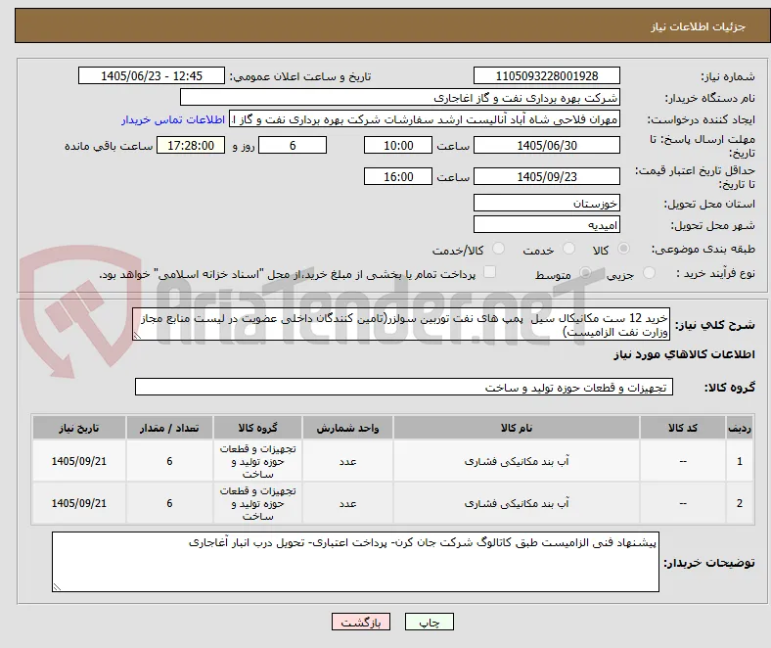Click the اطلاعات کالاهای مورد نیاز section heading
This screenshot has height=648, width=771.
click(684, 354)
